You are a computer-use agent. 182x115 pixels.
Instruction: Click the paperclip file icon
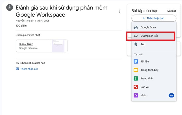(x=136, y=44)
